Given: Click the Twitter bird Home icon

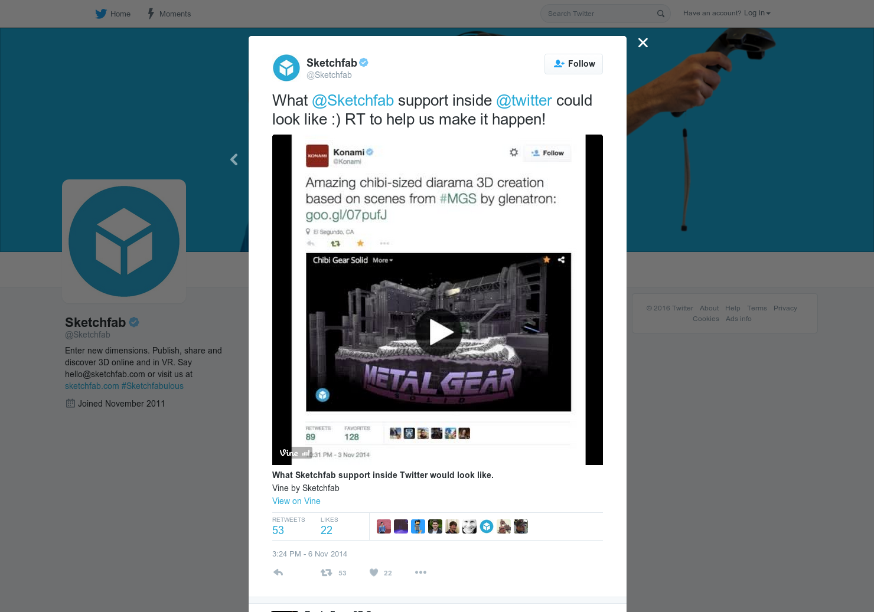Looking at the screenshot, I should coord(100,13).
